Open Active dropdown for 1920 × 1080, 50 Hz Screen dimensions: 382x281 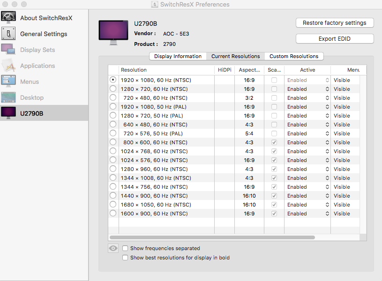pyautogui.click(x=307, y=107)
